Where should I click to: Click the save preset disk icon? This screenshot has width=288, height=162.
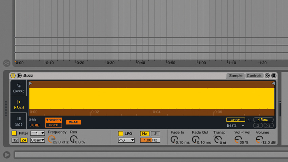[274, 76]
